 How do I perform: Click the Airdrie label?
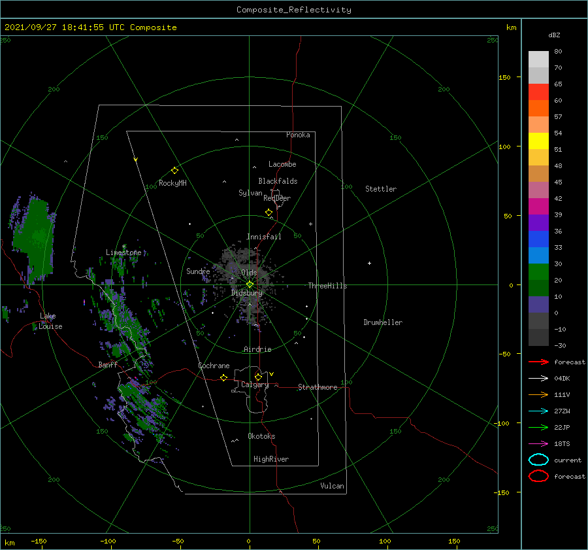tap(257, 349)
